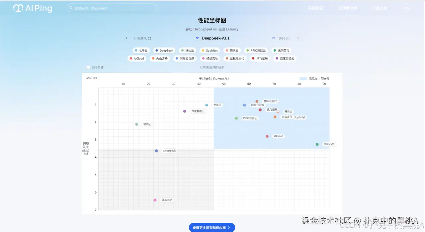Click the 阿里云百炼 data point in chart

click(x=244, y=105)
